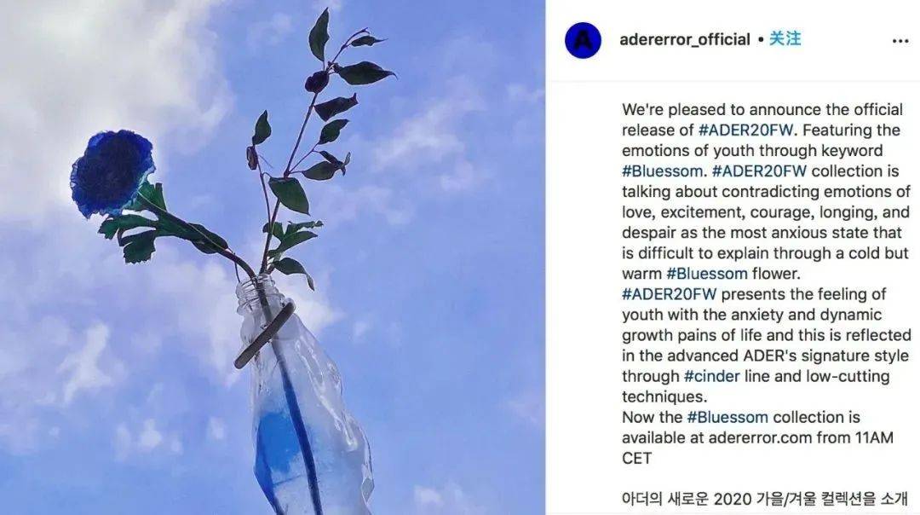Screen dimensions: 920x515
Task: Click the "CET" text in the caption
Action: click(x=636, y=459)
